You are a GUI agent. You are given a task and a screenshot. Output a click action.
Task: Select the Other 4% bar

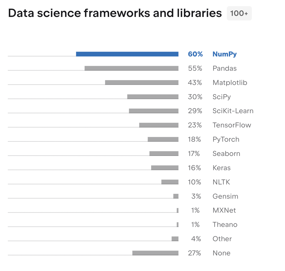pyautogui.click(x=175, y=239)
